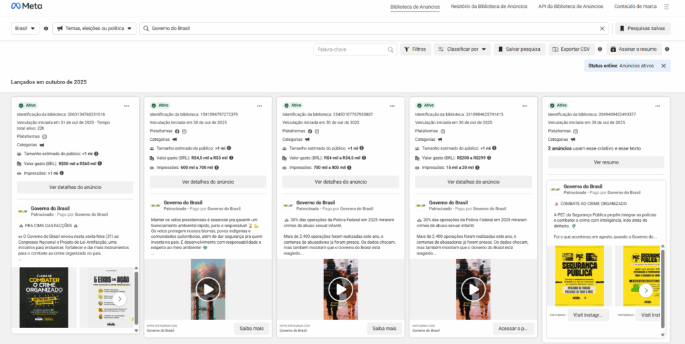This screenshot has width=685, height=344.
Task: Clear the 'Governo do Brasil' search text
Action: pos(601,29)
